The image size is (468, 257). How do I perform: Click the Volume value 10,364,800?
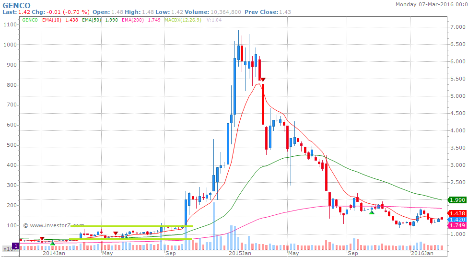[x=226, y=12]
